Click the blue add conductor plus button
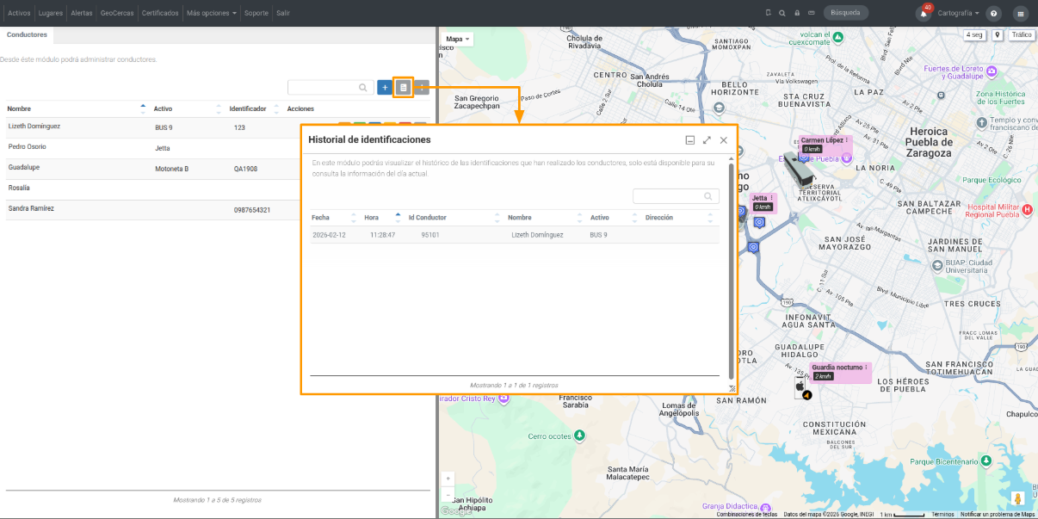This screenshot has height=519, width=1038. pyautogui.click(x=385, y=87)
